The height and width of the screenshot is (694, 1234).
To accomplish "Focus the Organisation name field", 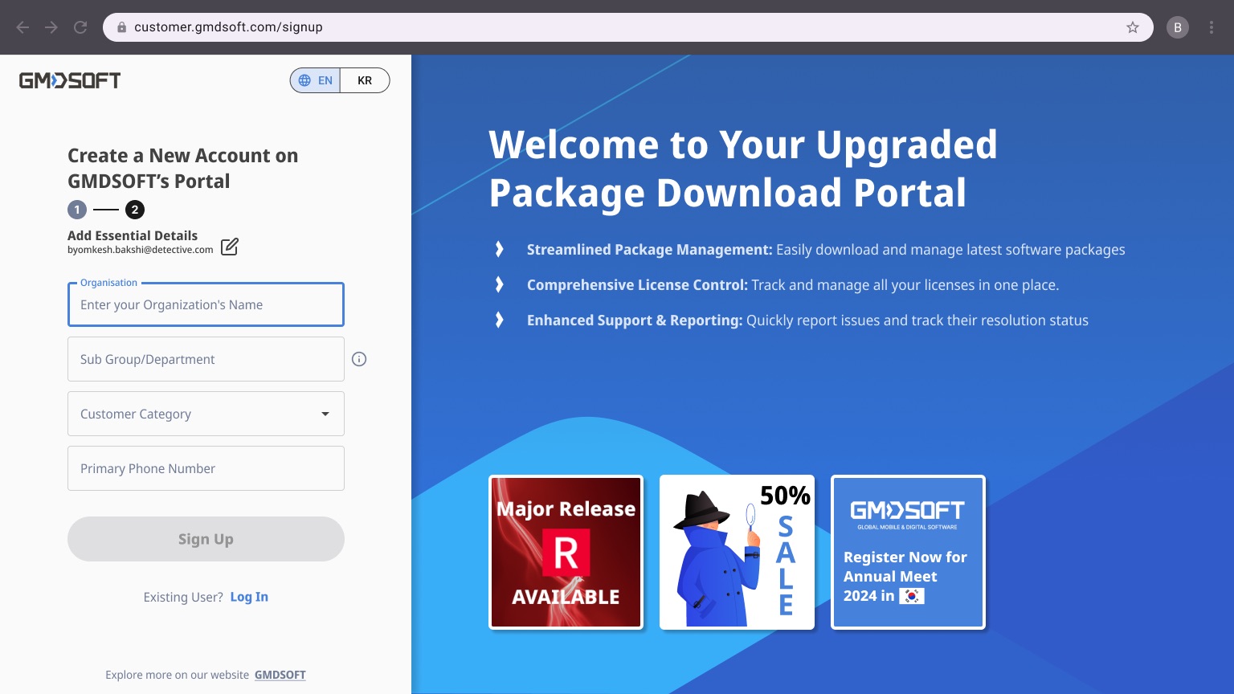I will click(206, 304).
